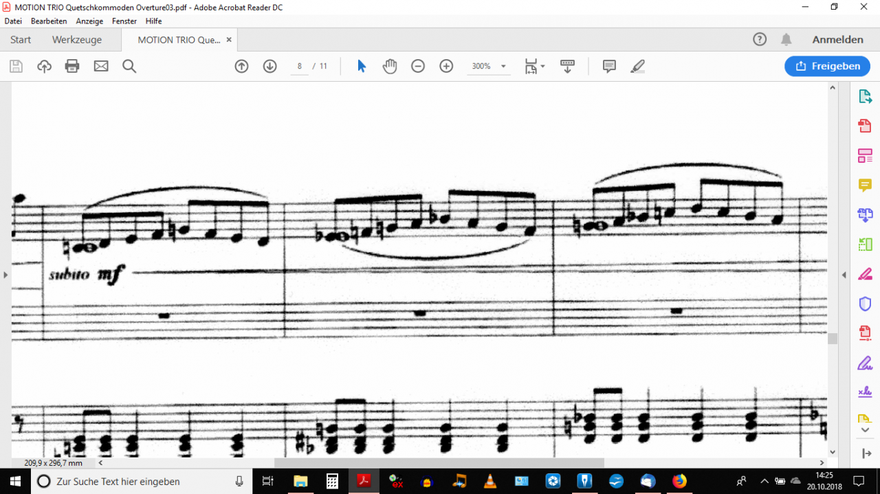Click the right horizontal scrollbar arrow

pos(822,463)
